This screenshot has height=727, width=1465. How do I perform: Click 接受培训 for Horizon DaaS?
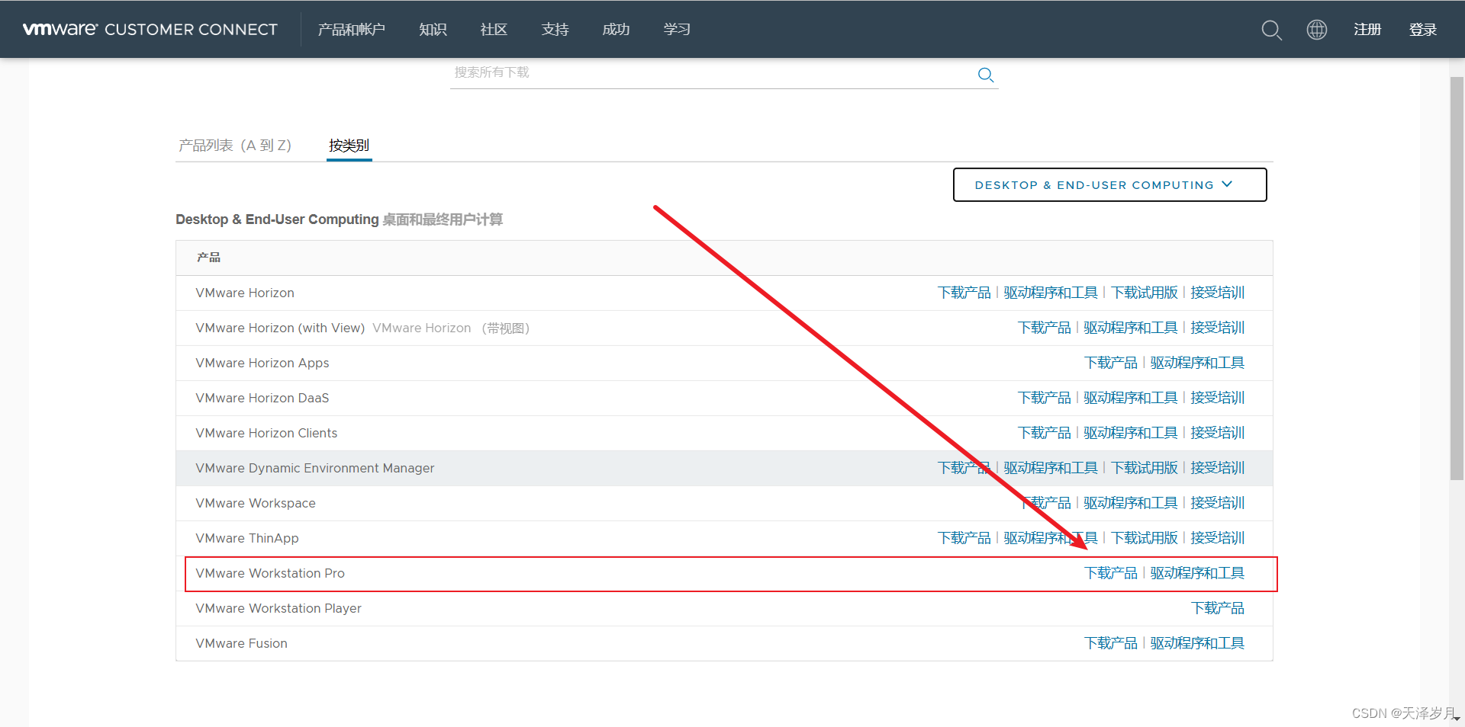point(1218,398)
